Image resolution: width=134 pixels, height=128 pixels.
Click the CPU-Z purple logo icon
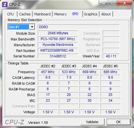5,4
